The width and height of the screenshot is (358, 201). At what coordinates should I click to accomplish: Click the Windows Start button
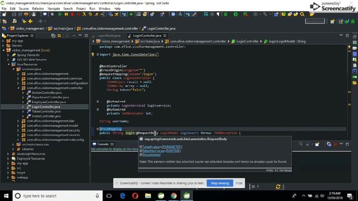[x=6, y=196]
